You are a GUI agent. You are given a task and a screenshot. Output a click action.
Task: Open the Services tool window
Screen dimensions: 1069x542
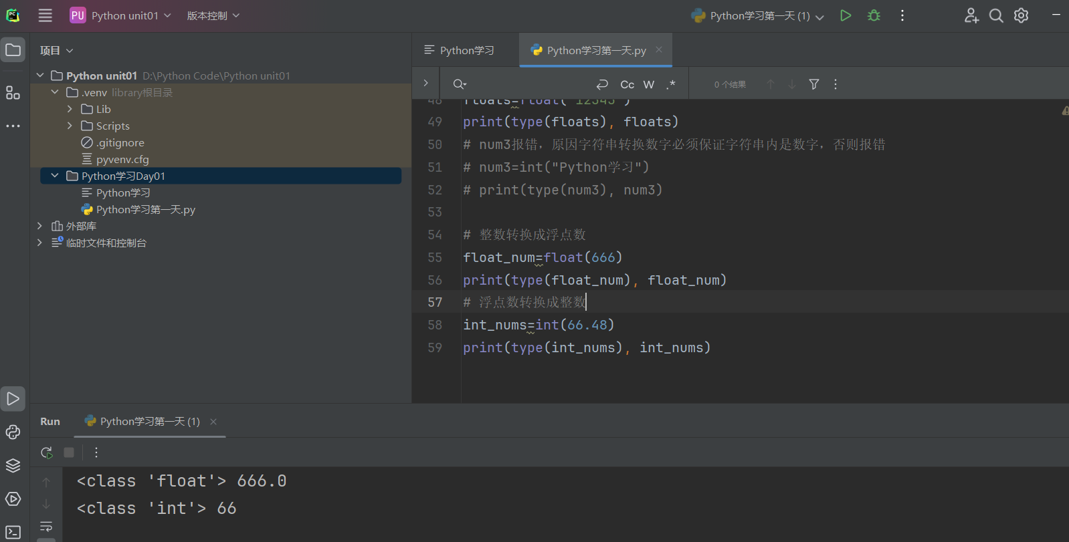coord(13,499)
